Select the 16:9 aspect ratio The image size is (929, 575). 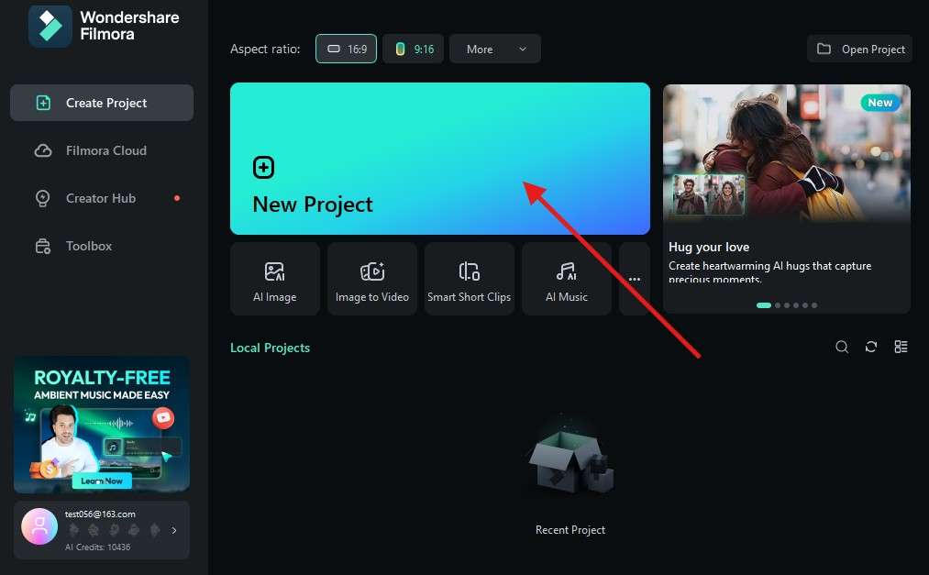pos(346,50)
